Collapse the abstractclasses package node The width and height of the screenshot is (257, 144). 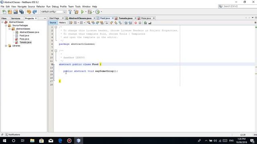coord(10,29)
